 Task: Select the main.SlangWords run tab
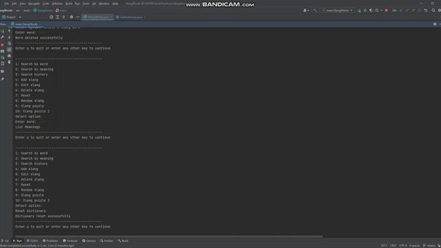[26, 25]
